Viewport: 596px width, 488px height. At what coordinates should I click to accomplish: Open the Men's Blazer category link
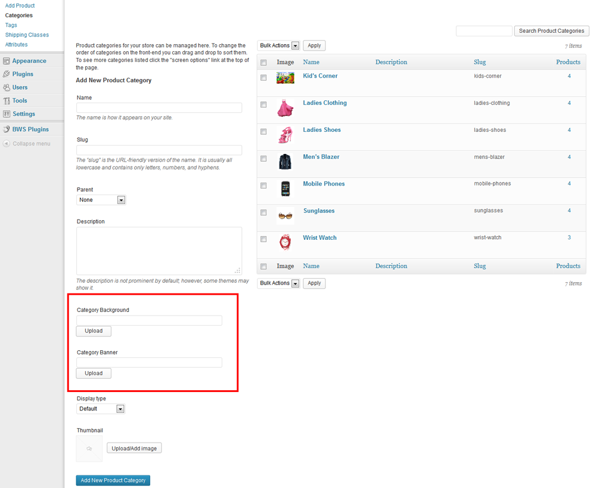point(321,157)
